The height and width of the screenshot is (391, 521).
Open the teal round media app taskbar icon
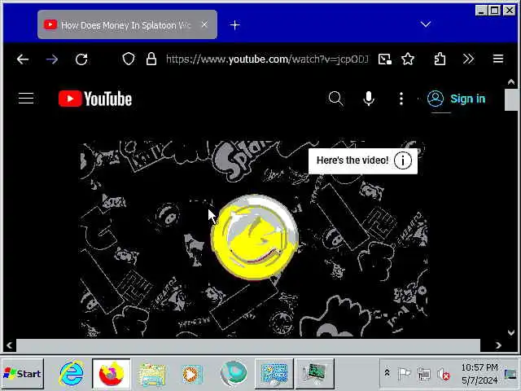[x=234, y=374]
